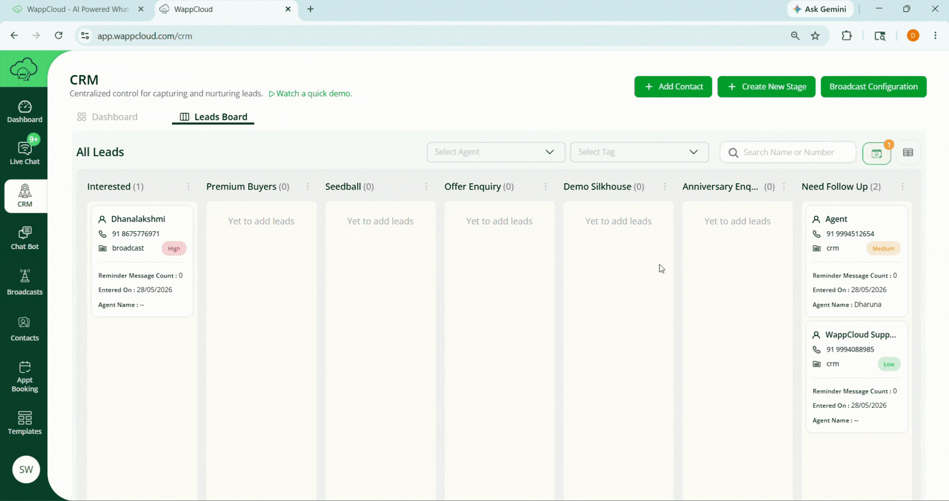
Task: Open the Premium Buyers stage options menu
Action: 307,187
